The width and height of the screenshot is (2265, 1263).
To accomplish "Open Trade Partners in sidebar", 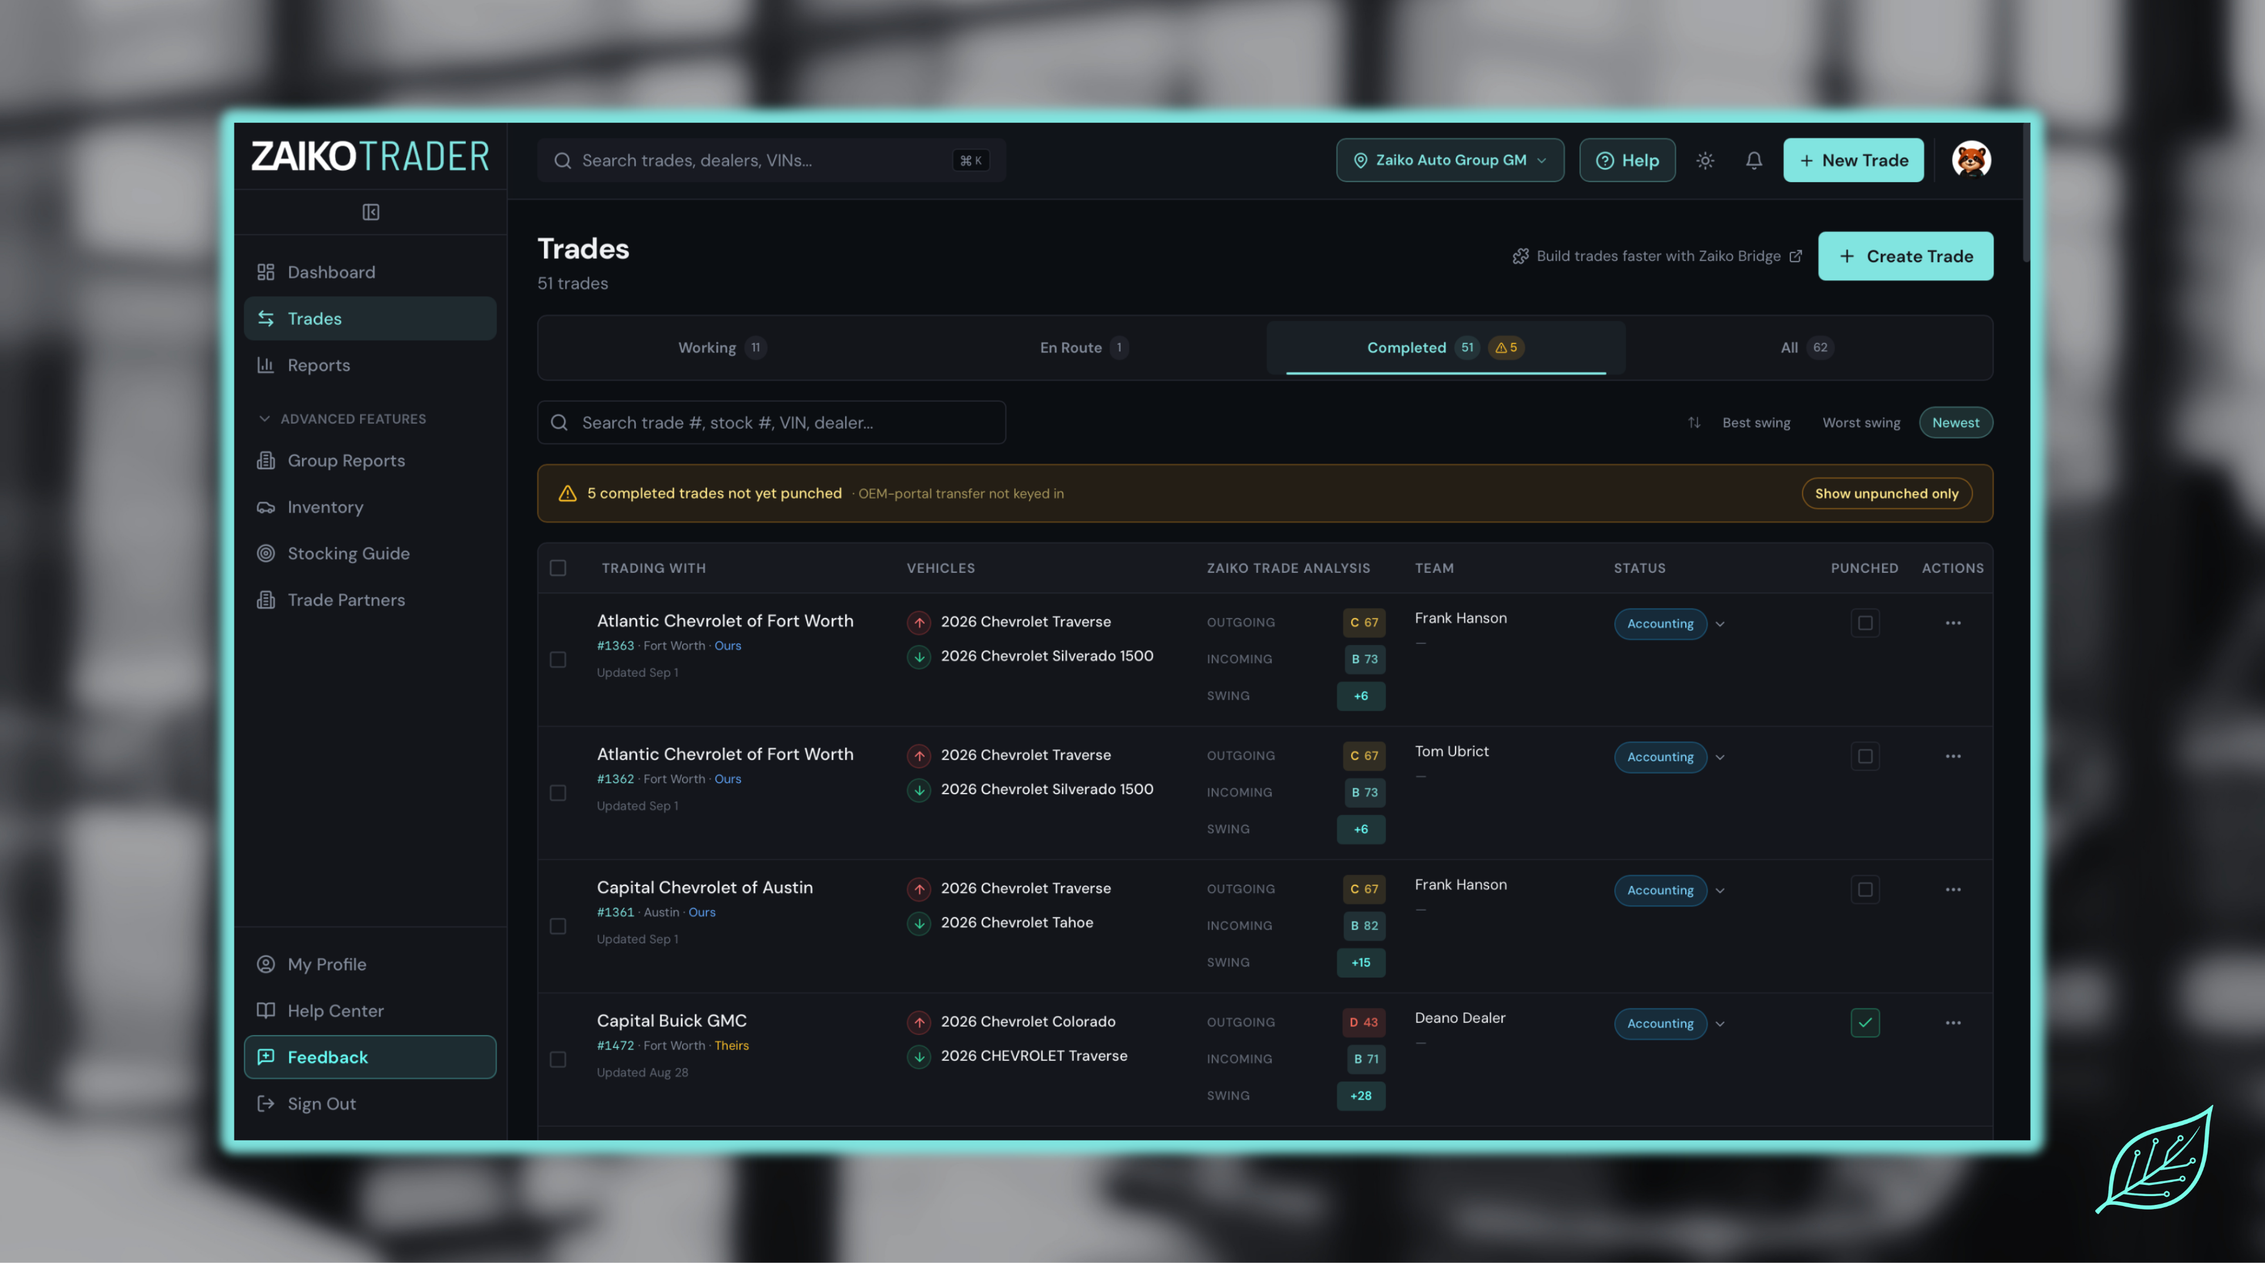I will coord(370,600).
